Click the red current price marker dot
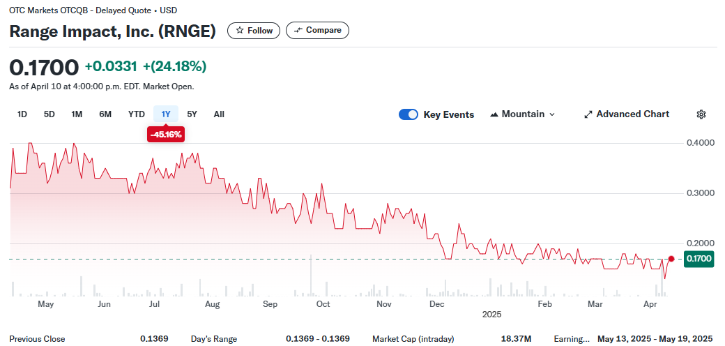The image size is (725, 346). [x=671, y=259]
